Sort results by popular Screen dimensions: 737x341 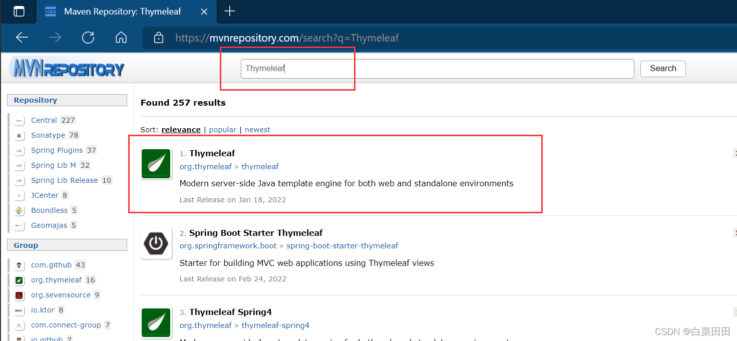coord(222,130)
